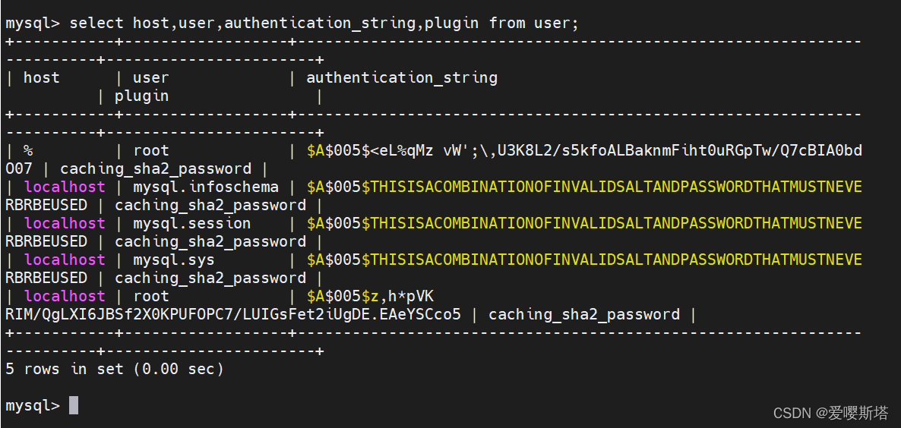Click the user column header
This screenshot has width=901, height=428.
coord(150,77)
